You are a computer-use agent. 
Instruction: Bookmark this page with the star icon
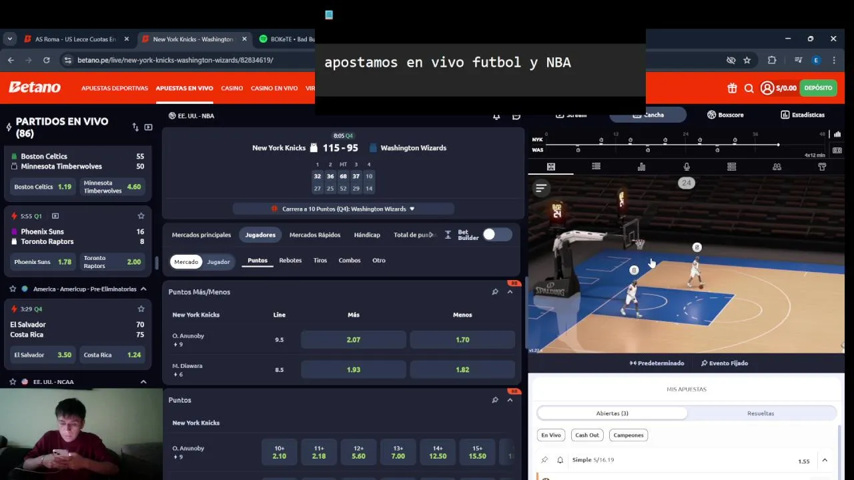pos(747,60)
